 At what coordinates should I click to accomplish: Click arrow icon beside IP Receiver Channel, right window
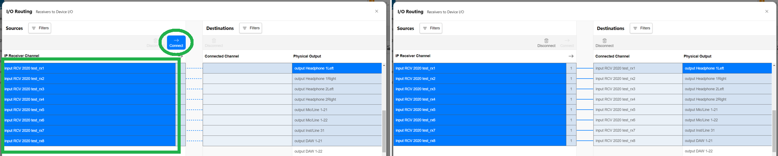point(571,56)
